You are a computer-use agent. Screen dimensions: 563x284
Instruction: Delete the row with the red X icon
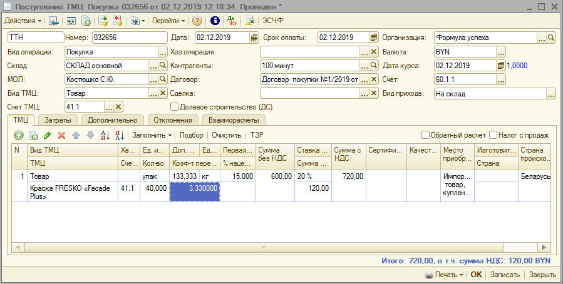tap(61, 135)
